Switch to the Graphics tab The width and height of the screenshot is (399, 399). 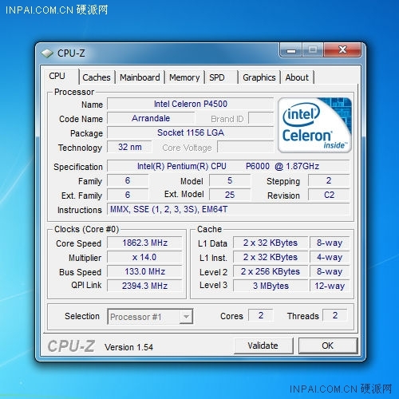click(x=259, y=77)
